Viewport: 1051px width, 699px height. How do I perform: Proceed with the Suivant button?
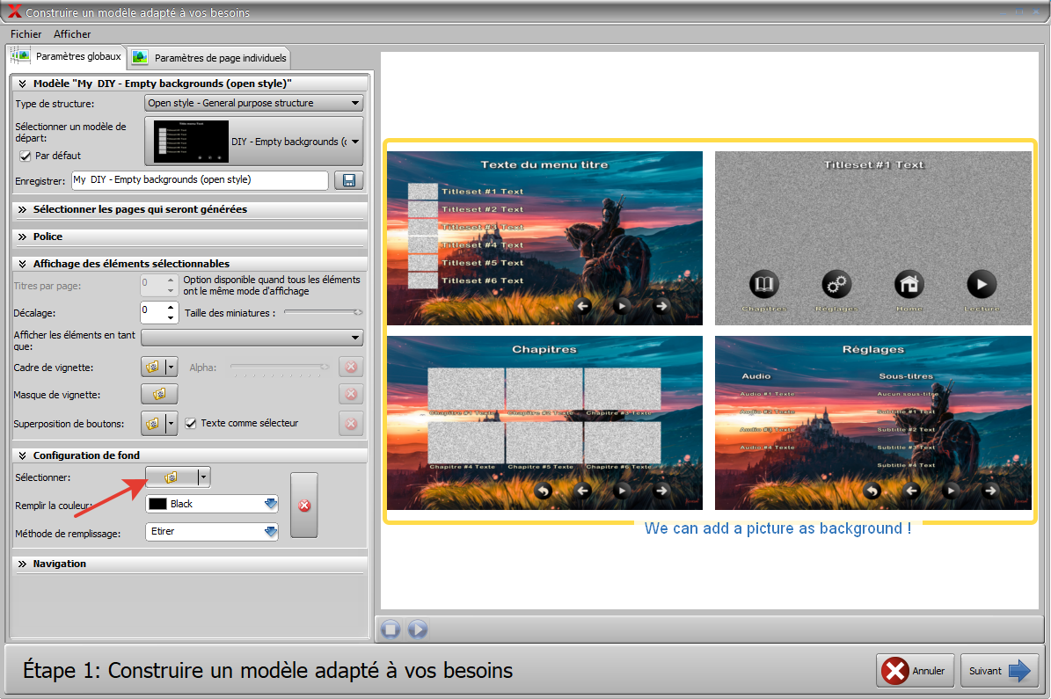[x=999, y=671]
